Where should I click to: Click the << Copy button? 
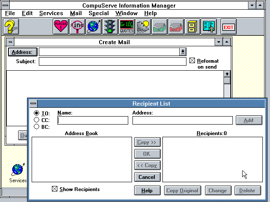[x=147, y=165]
